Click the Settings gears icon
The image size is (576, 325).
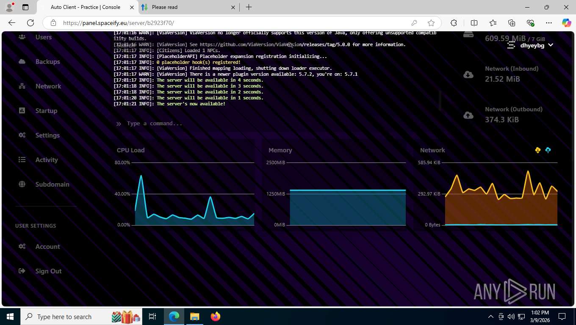(x=22, y=135)
